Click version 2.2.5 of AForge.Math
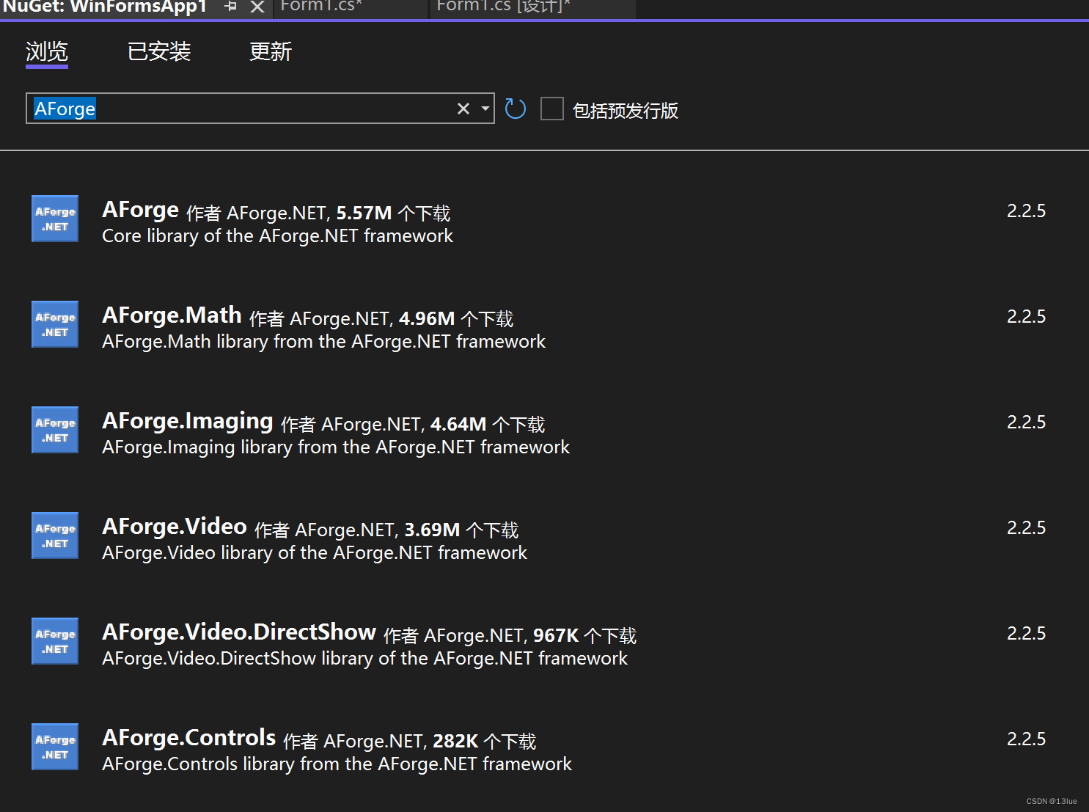 1026,317
